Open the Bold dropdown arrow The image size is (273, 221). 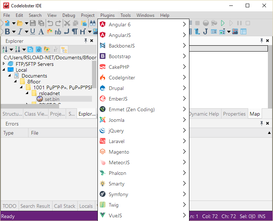coord(14,32)
